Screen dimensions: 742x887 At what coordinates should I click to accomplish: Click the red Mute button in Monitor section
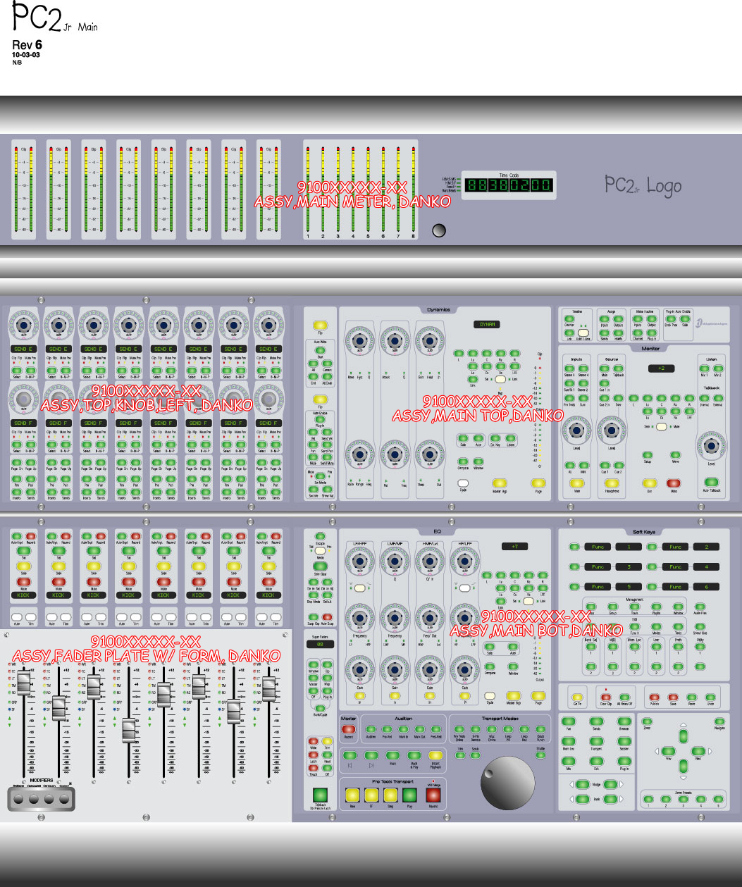[x=674, y=483]
